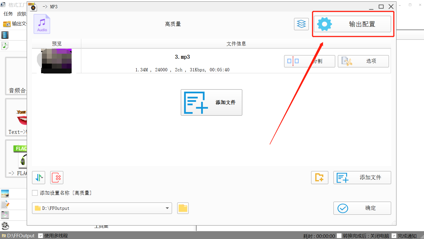Select the disc ROM device category
The height and width of the screenshot is (239, 424).
click(5, 215)
